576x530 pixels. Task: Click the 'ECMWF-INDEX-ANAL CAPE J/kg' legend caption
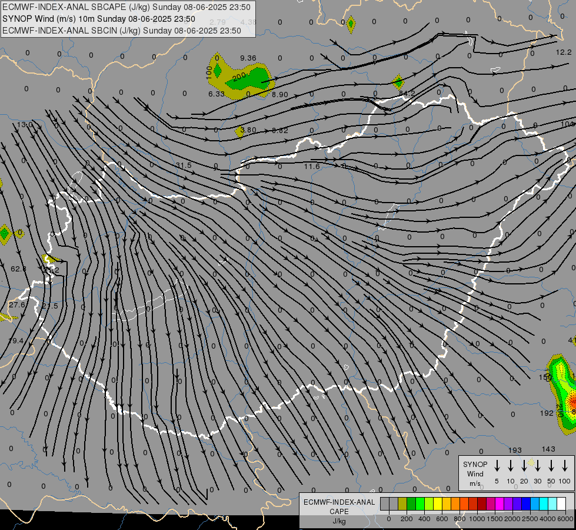click(x=339, y=511)
